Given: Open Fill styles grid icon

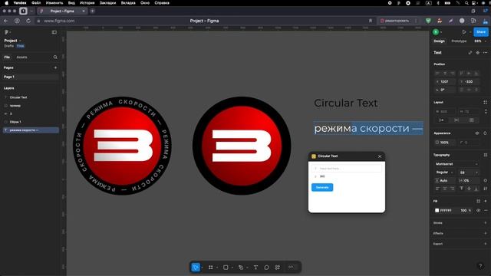Looking at the screenshot, I should tap(478, 201).
